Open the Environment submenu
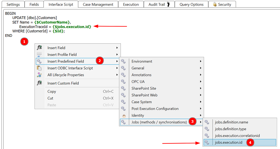 [162, 61]
